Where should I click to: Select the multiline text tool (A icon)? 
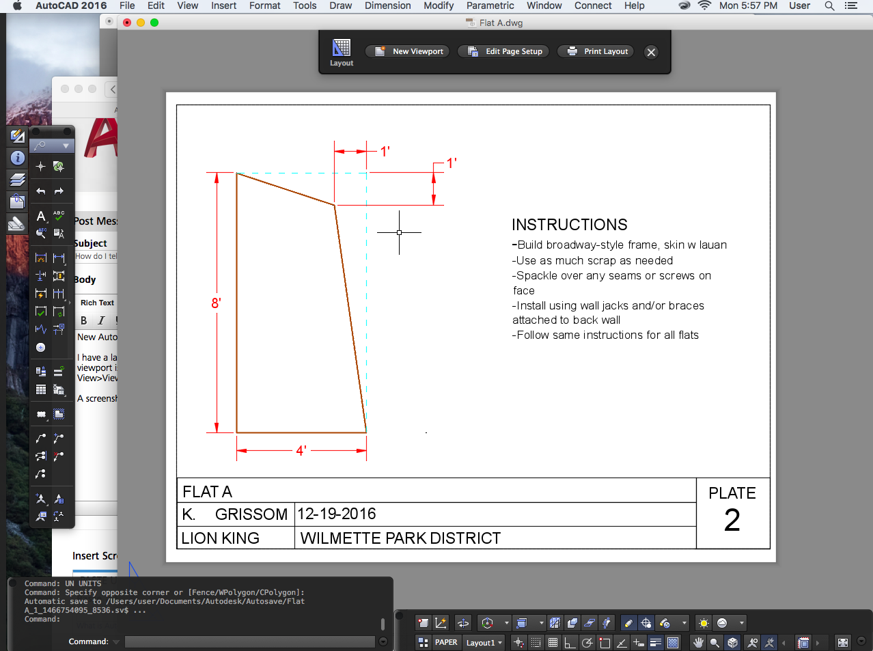point(41,216)
